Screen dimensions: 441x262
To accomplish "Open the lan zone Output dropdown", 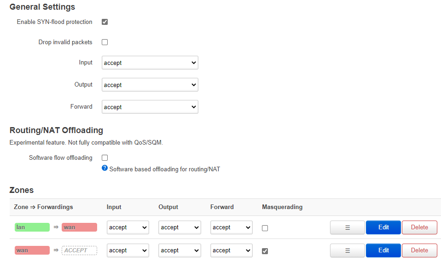I will 180,227.
